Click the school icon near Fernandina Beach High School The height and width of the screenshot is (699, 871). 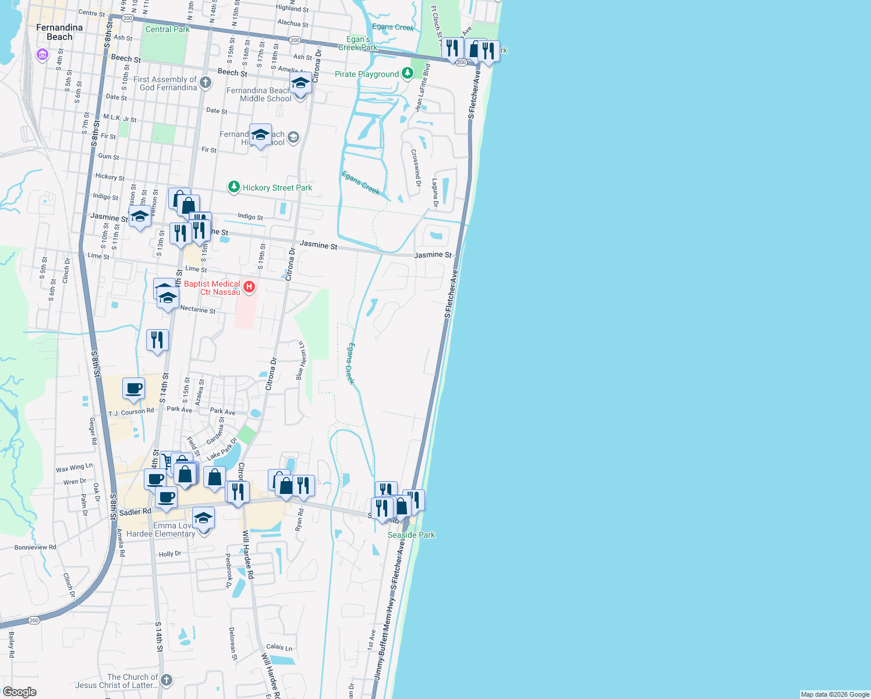260,136
